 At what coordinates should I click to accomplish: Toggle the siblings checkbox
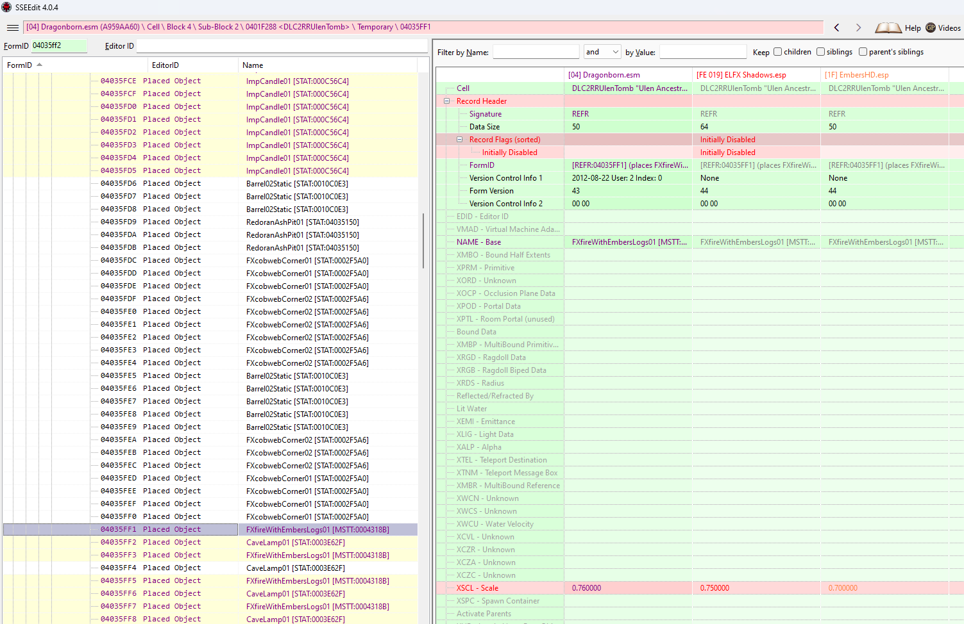(x=820, y=52)
